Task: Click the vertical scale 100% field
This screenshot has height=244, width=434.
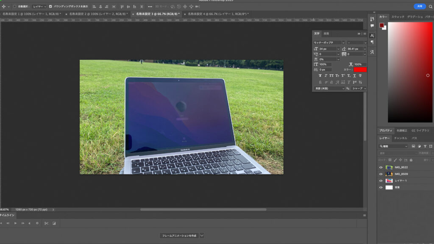Action: [x=326, y=64]
